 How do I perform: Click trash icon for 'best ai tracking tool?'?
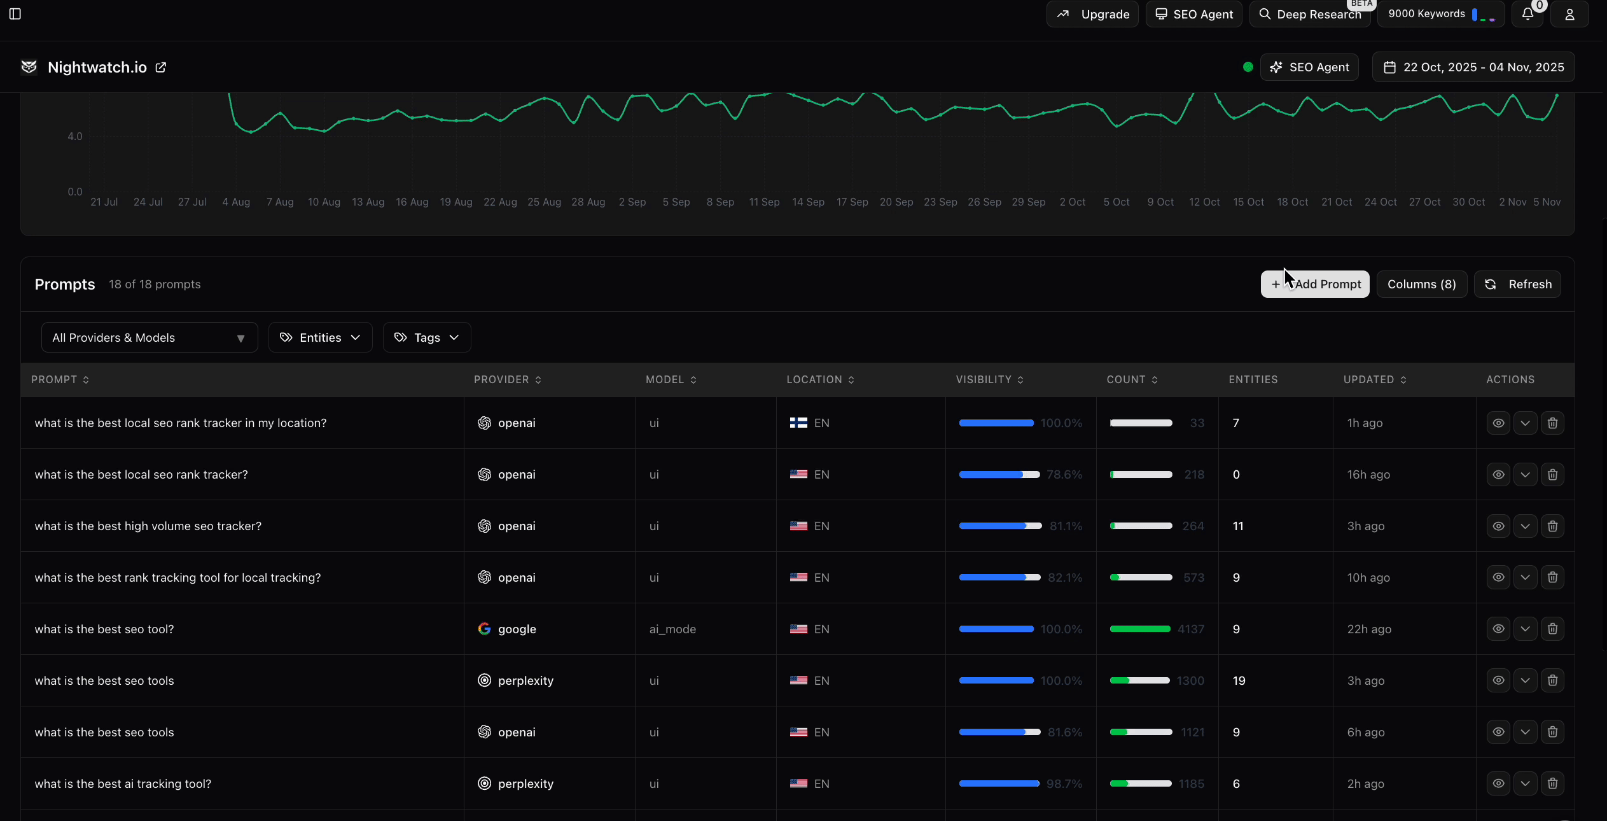click(1552, 783)
